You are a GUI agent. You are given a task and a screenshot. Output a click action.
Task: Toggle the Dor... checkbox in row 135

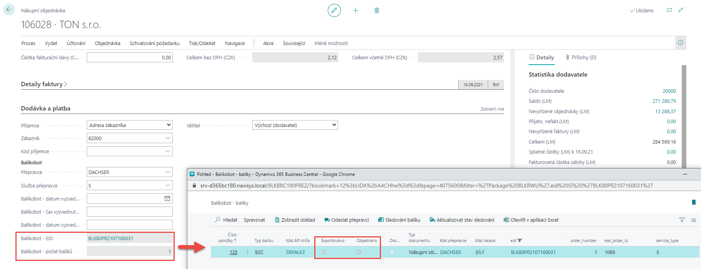[x=392, y=252]
